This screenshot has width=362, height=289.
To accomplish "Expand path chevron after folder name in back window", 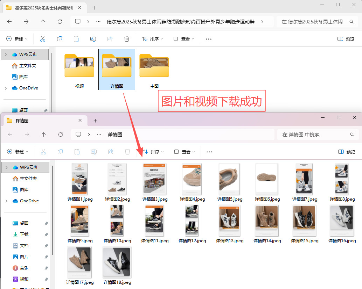I will [262, 22].
